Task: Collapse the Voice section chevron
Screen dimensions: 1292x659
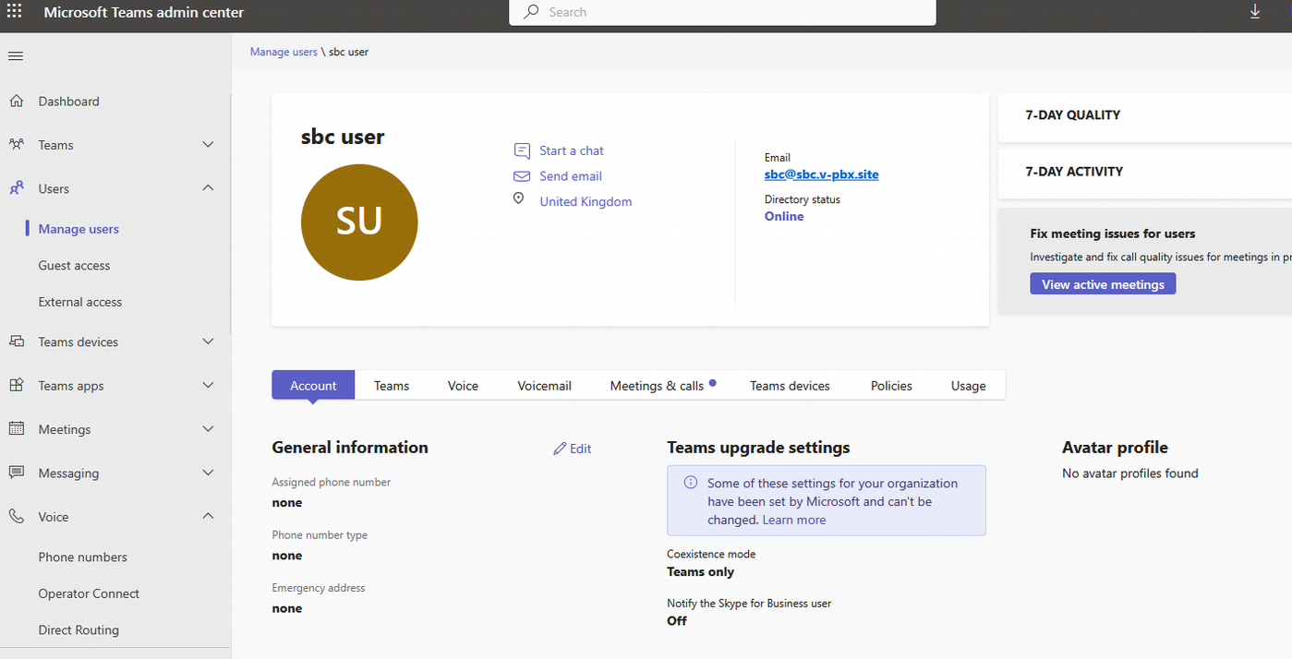Action: 208,516
